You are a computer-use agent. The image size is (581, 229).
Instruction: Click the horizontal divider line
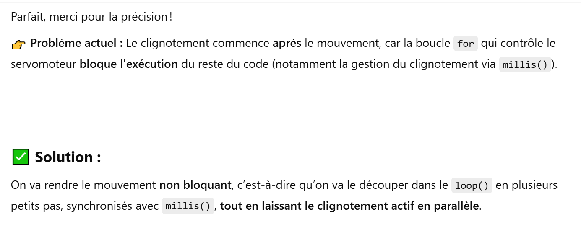(292, 109)
